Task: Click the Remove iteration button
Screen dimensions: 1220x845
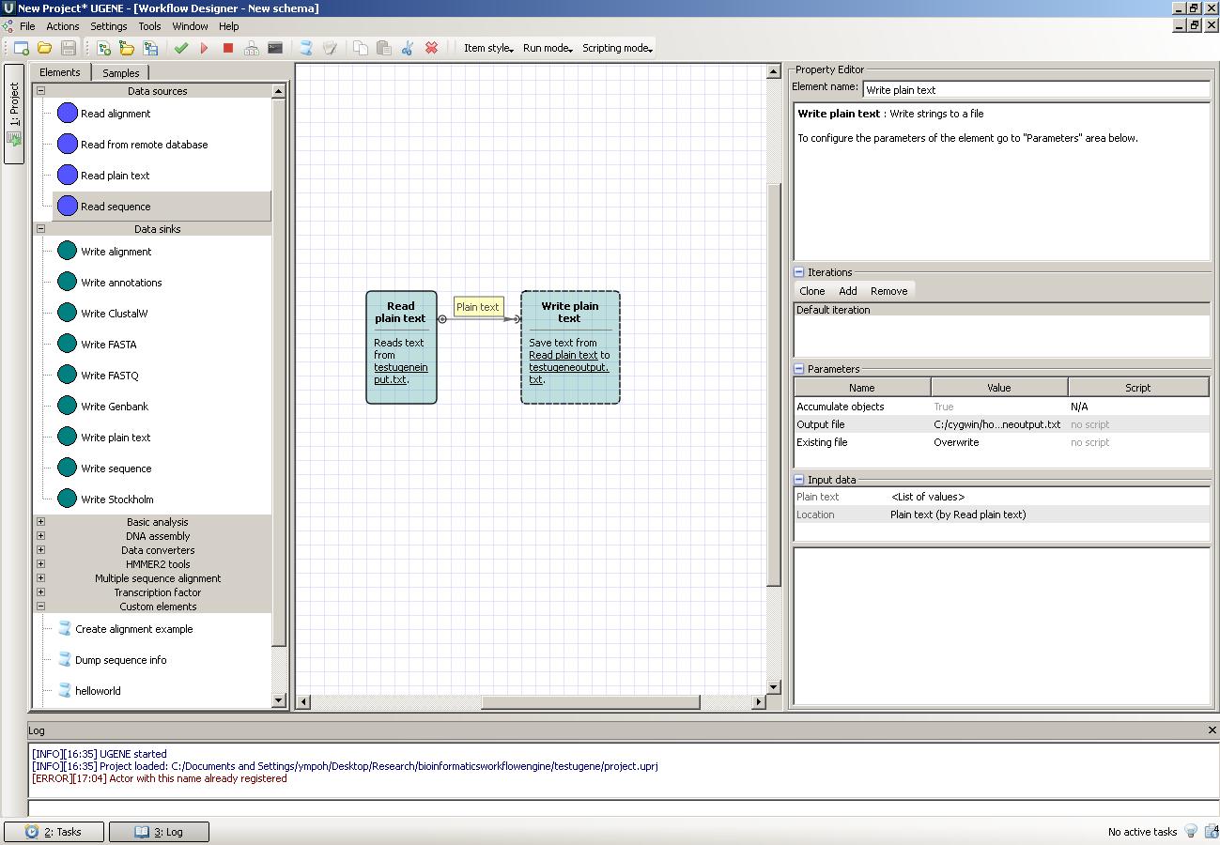Action: (x=888, y=291)
